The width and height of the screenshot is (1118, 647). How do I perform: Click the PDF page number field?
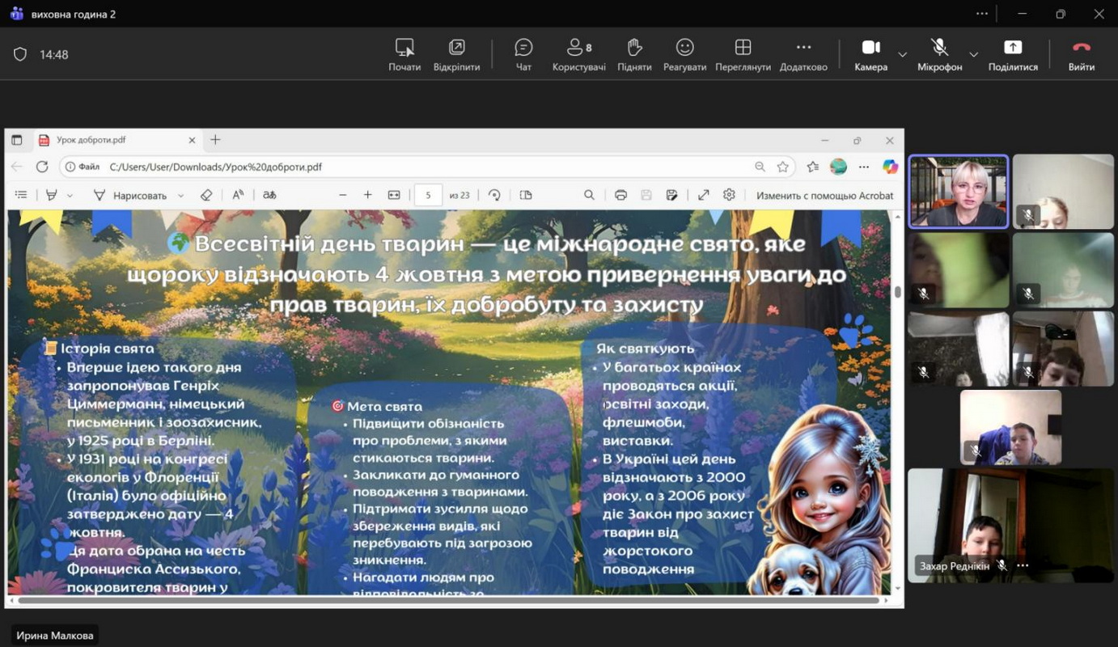428,195
